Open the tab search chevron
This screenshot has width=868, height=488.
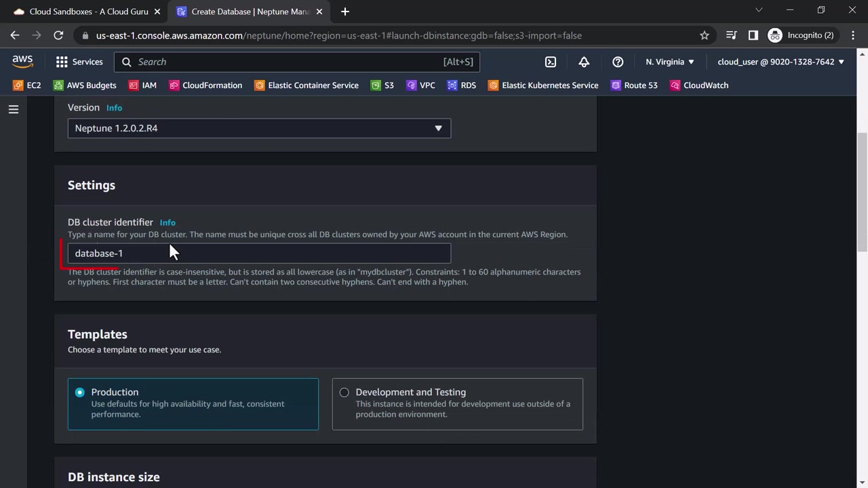coord(759,10)
